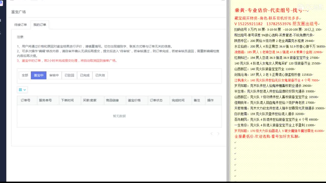Screen dimensions: 326x183
Task: Click the 山西新区 listing priced 11000
Action: click(264, 69)
